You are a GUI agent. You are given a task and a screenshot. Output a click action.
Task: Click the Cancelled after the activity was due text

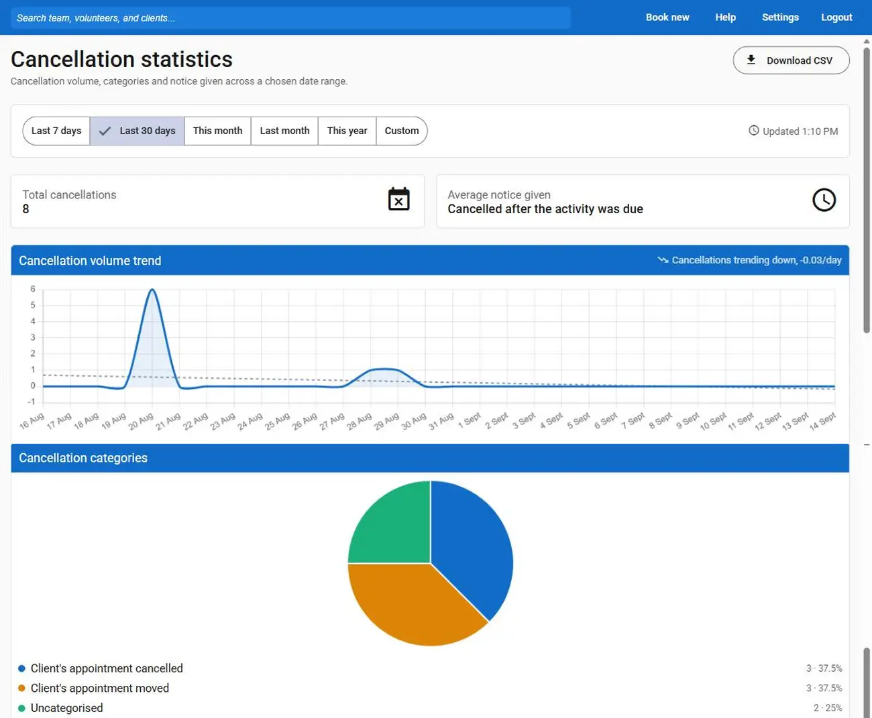pyautogui.click(x=545, y=209)
